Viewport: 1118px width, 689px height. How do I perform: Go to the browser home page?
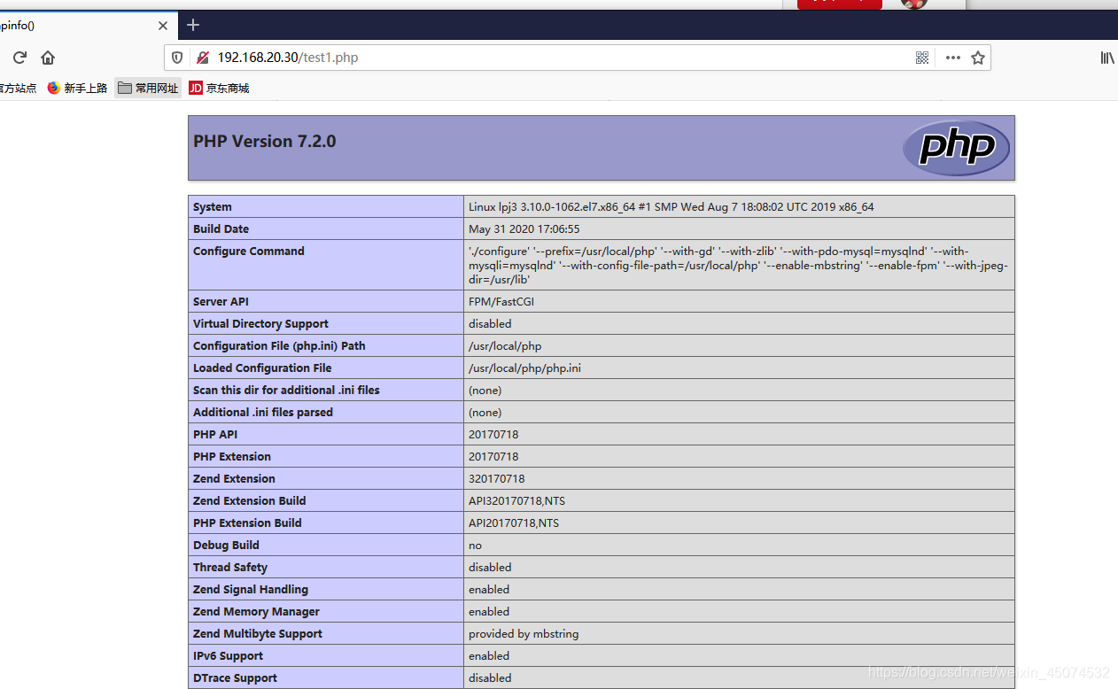tap(48, 58)
